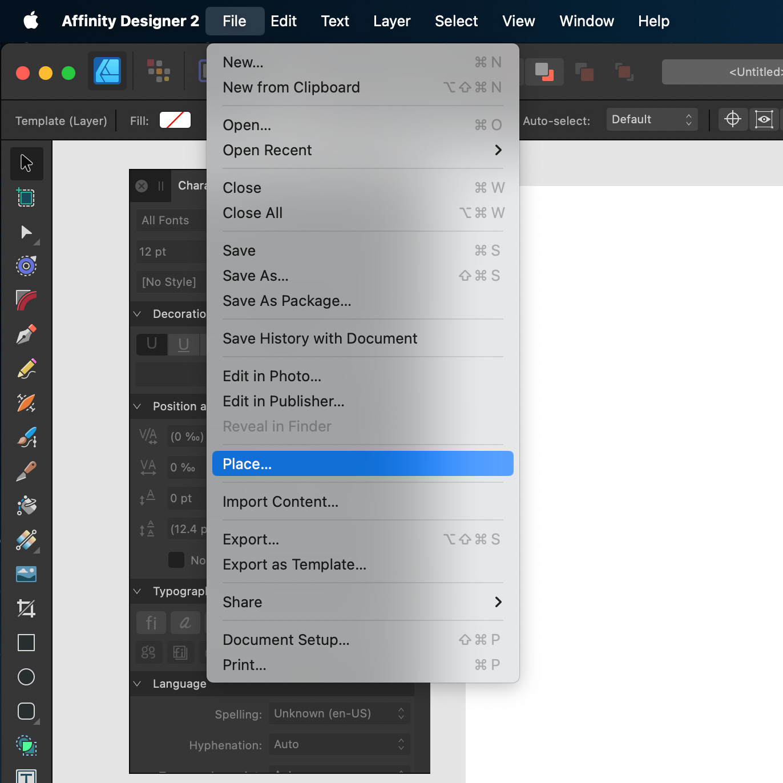Click the 0 ‰ tracking field

click(187, 467)
